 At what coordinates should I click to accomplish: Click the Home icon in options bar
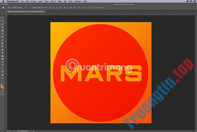pyautogui.click(x=3, y=8)
